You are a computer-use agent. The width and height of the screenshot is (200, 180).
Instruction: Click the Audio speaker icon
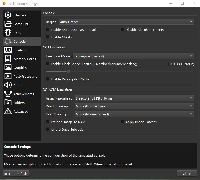[8, 85]
